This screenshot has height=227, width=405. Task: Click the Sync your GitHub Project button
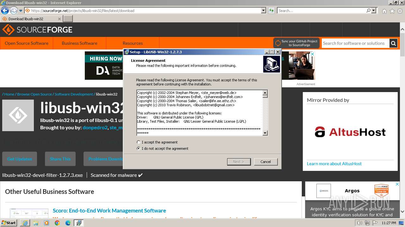point(296,43)
